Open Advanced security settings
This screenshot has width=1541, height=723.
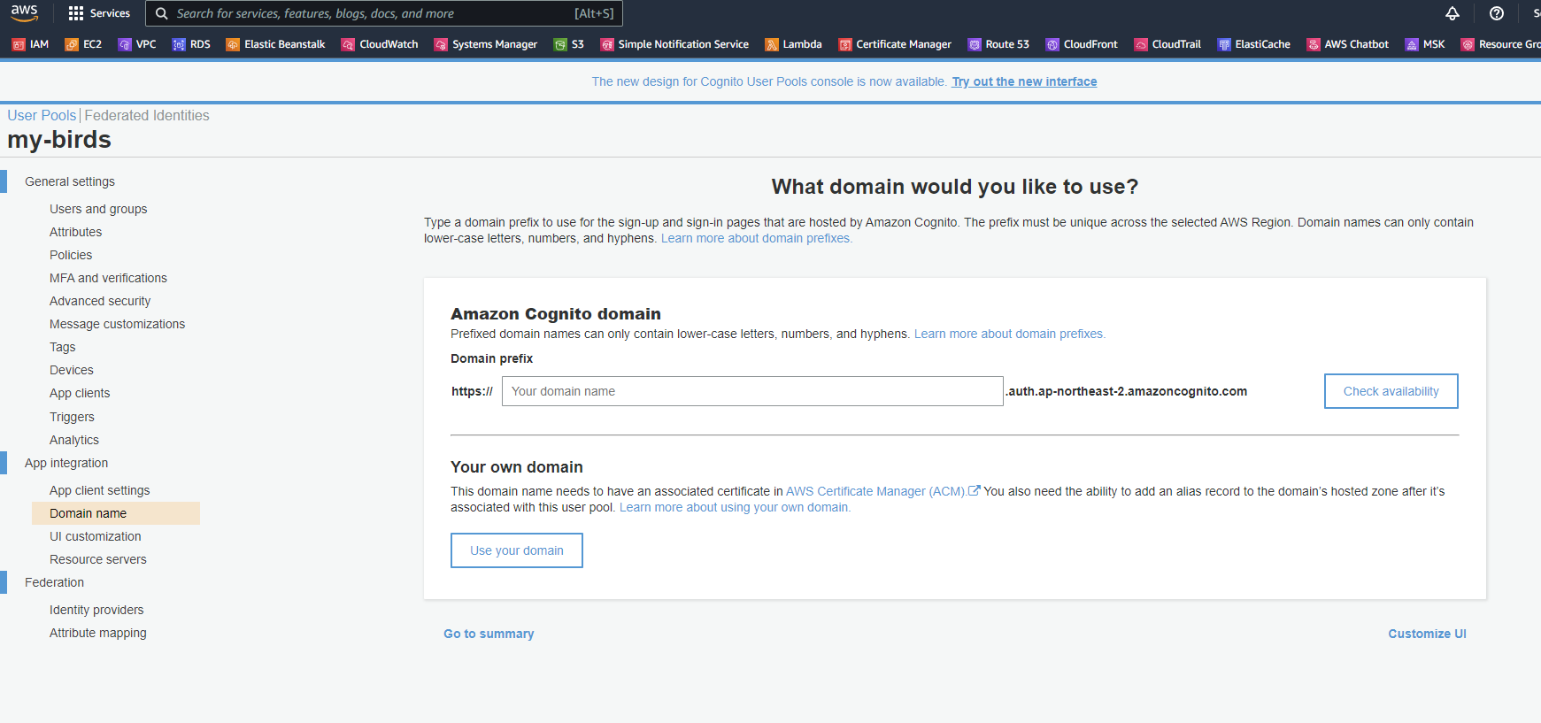[x=100, y=301]
